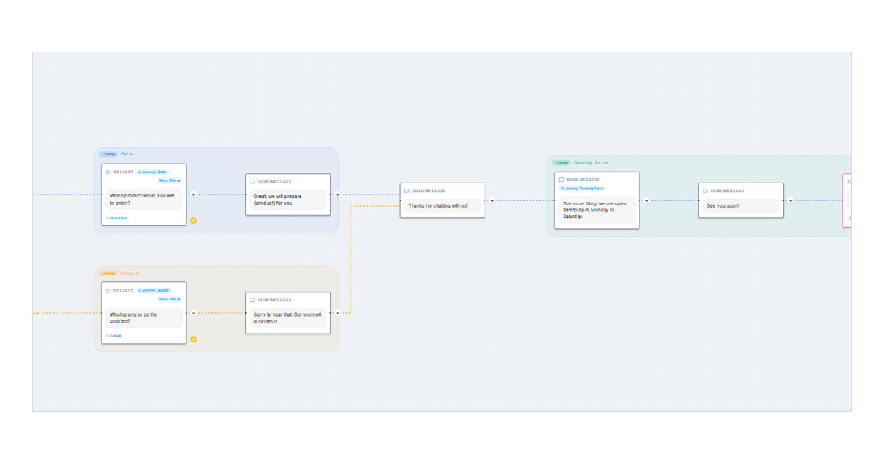
Task: Click the 'Sorry to hear that' message text
Action: coord(288,317)
